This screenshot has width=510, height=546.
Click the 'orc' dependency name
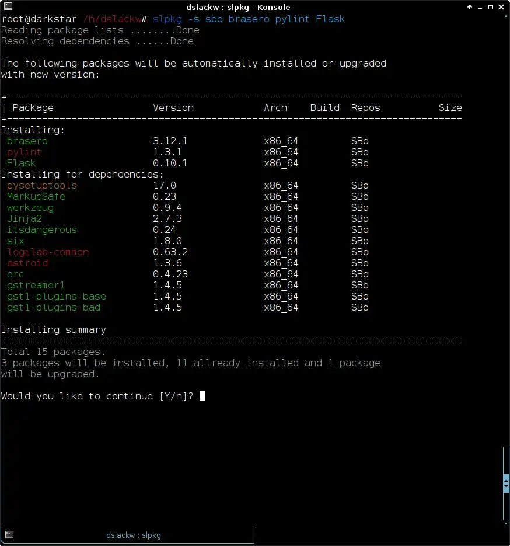point(16,274)
